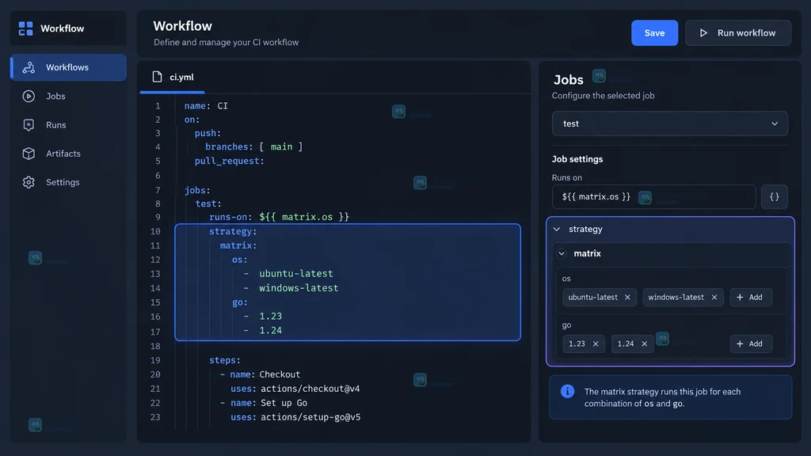This screenshot has width=811, height=456.
Task: Go to Jobs in the sidebar
Action: (68, 96)
